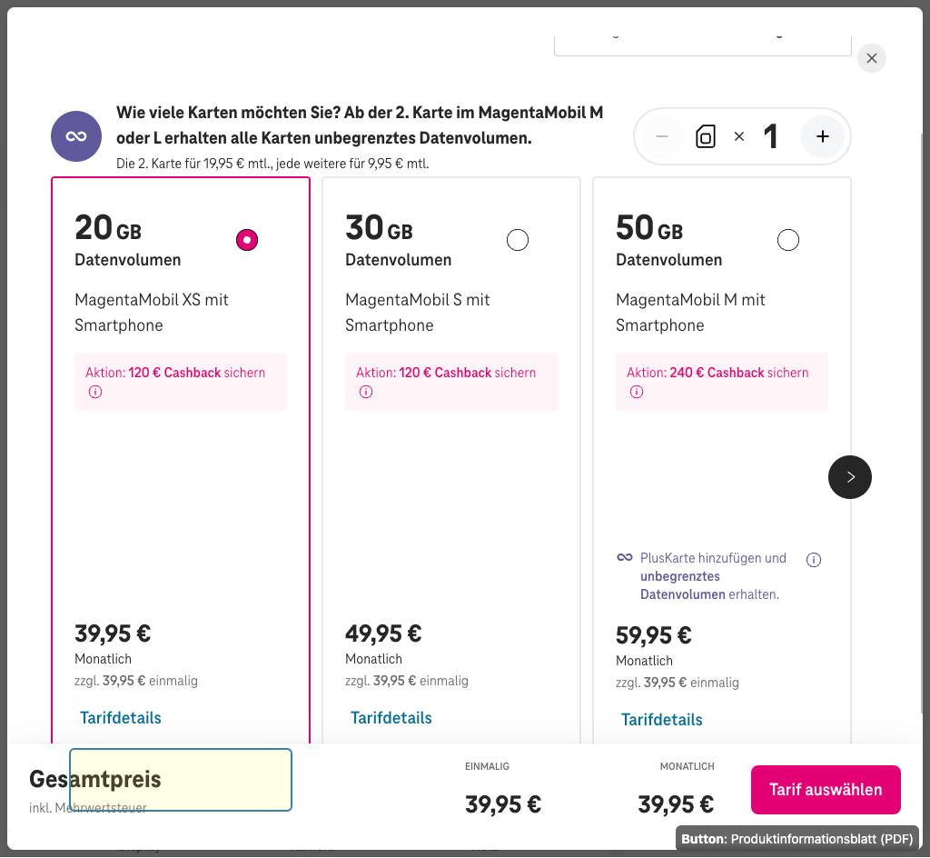Click the info icon next to PlusKarte hinzufügen
930x858 pixels.
[x=813, y=559]
